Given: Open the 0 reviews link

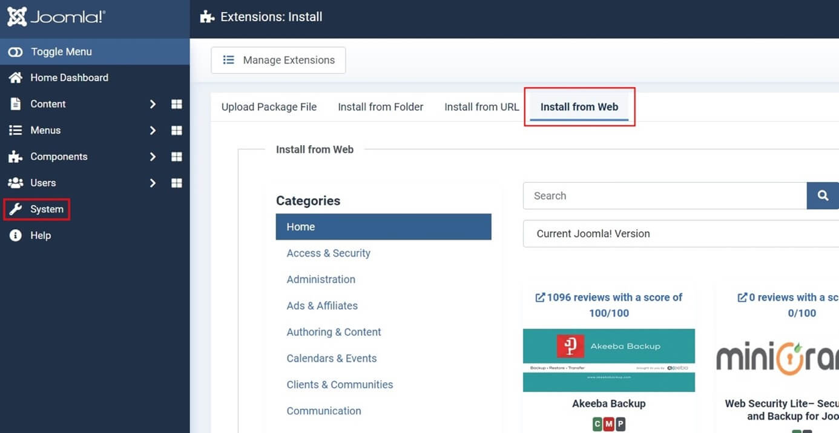Looking at the screenshot, I should [x=788, y=305].
